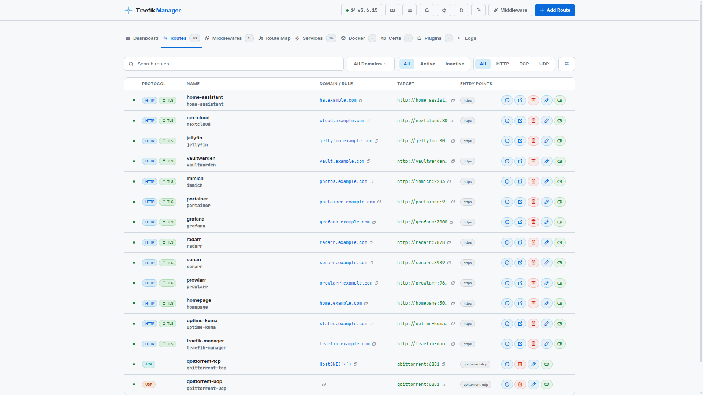Disable the jellyfin route toggle
This screenshot has width=703, height=395.
(x=560, y=141)
